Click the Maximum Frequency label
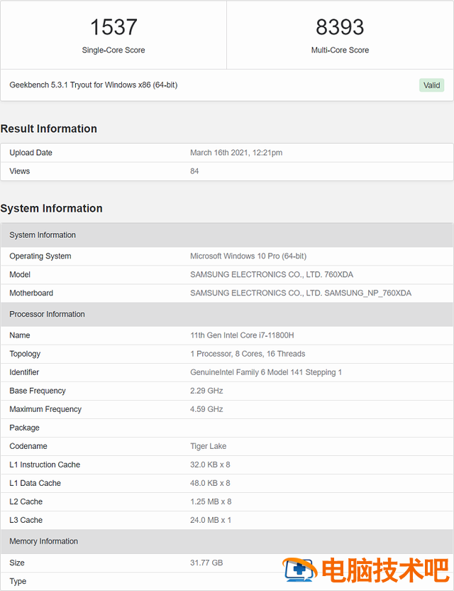 point(45,409)
